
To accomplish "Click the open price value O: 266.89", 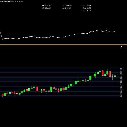I will point(47,6).
